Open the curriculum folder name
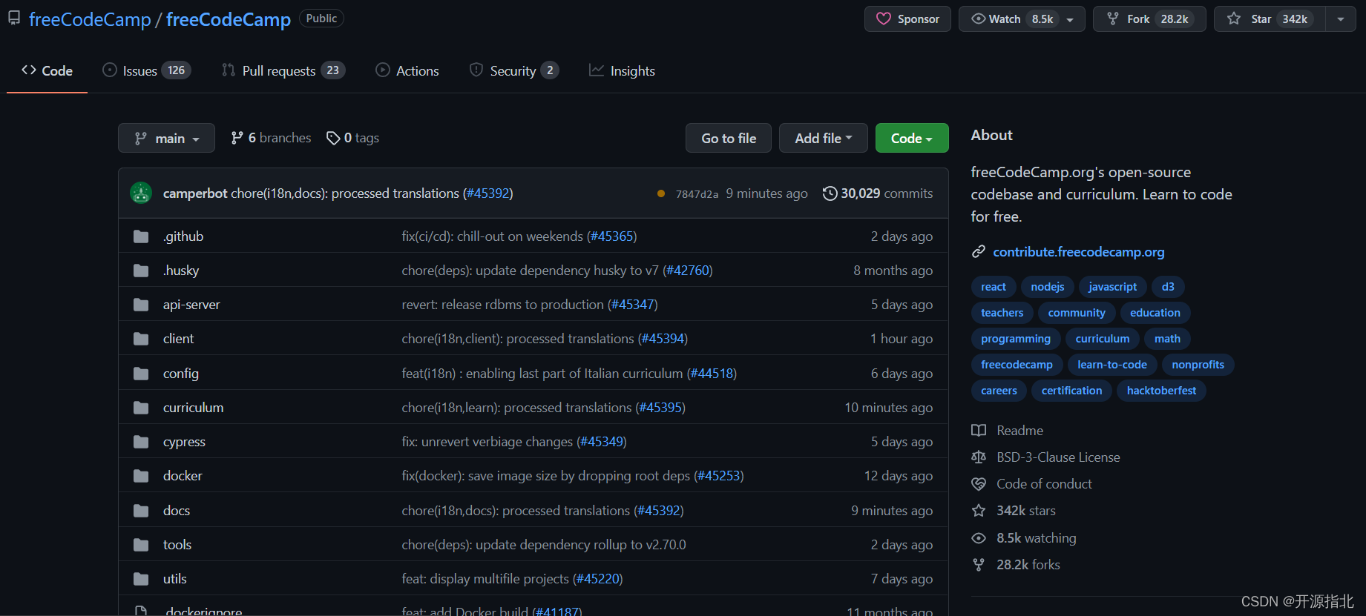Screen dimensions: 1366x616 193,408
